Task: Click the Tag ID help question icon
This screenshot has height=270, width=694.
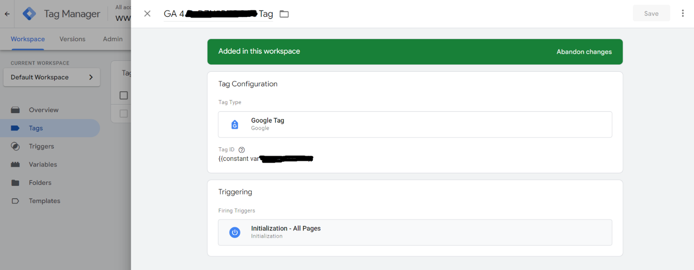Action: pyautogui.click(x=242, y=150)
